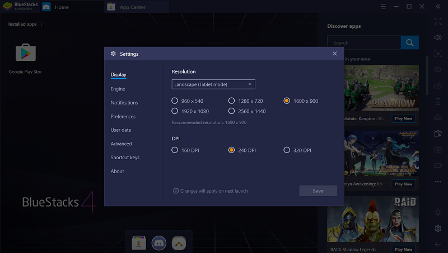The image size is (448, 253).
Task: Click the Save button
Action: (x=318, y=191)
